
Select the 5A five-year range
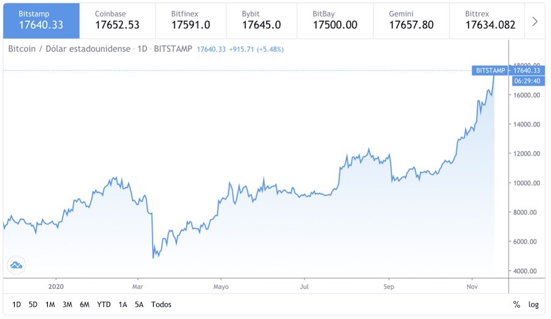pos(139,304)
